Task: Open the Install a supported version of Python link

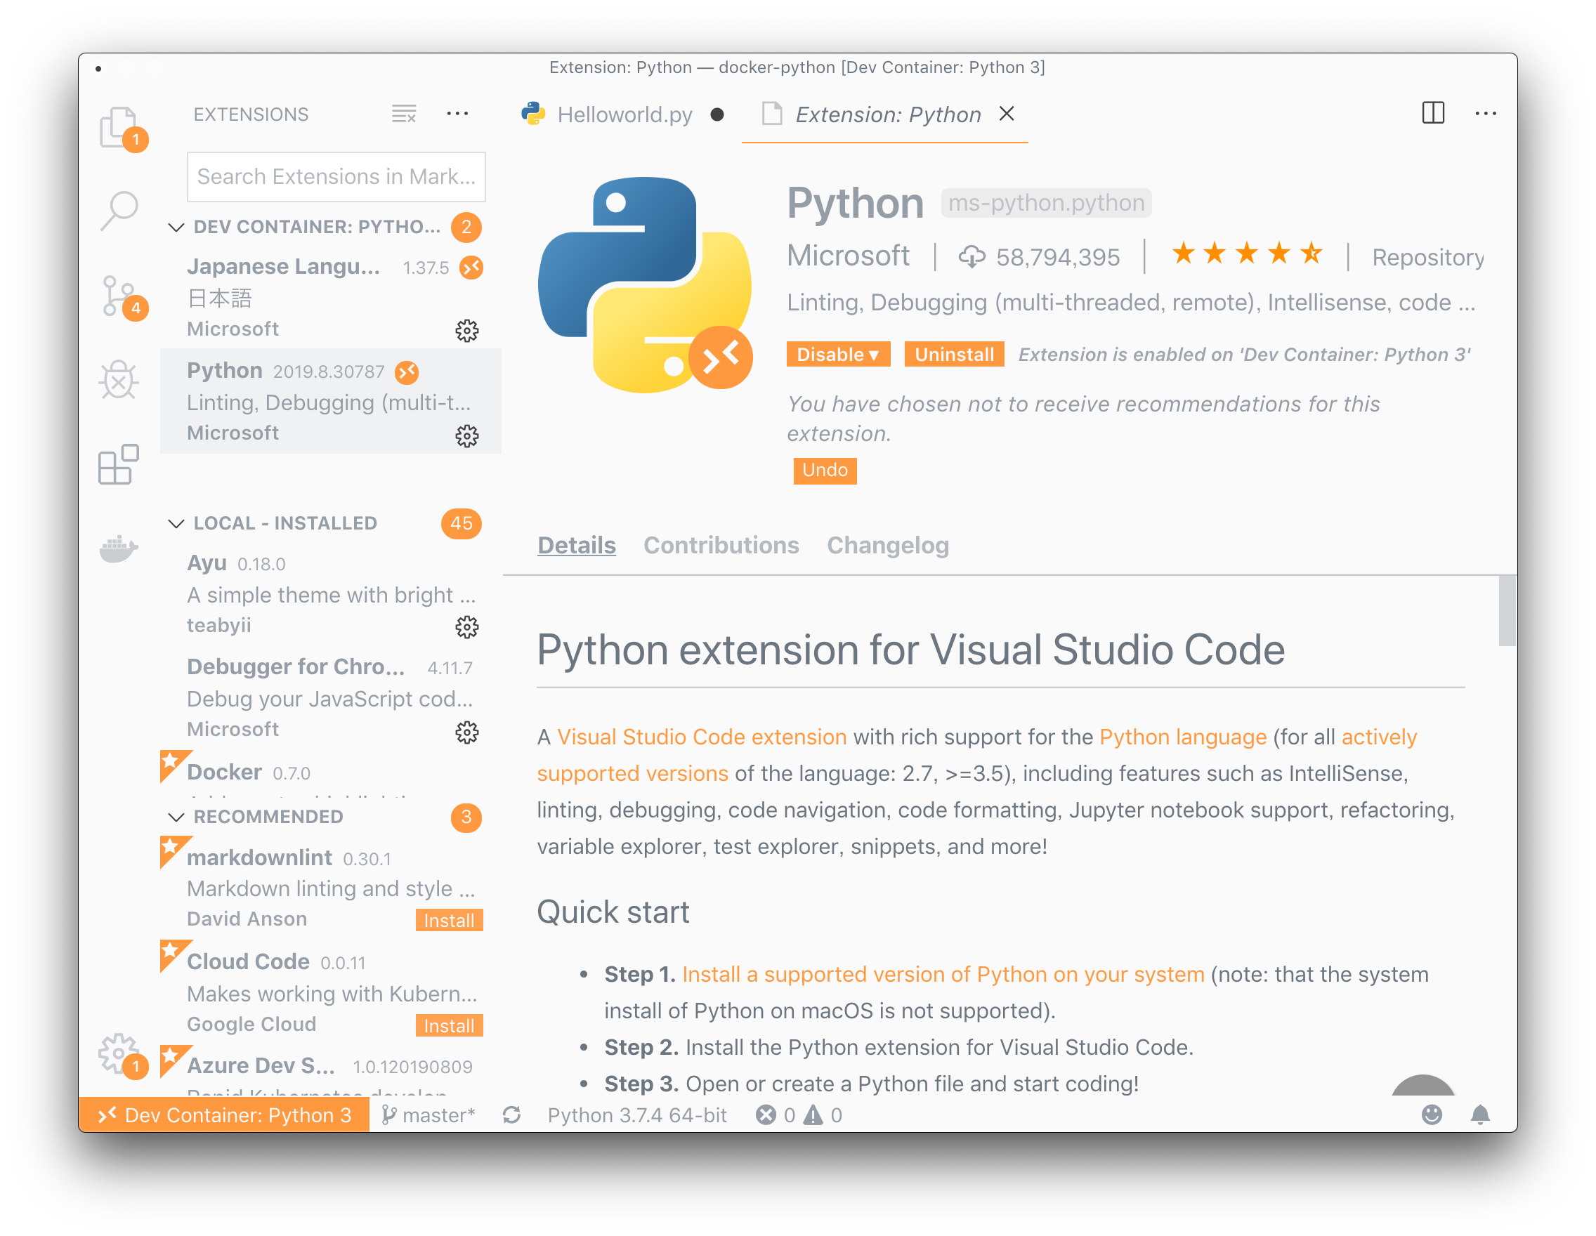Action: (x=943, y=975)
